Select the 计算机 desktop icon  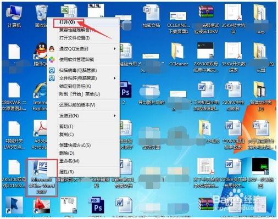pos(14,16)
